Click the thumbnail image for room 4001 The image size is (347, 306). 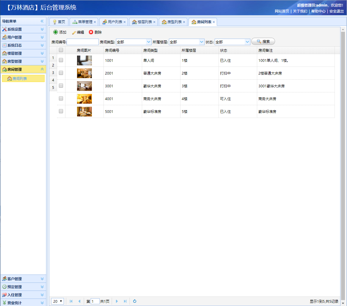point(84,98)
